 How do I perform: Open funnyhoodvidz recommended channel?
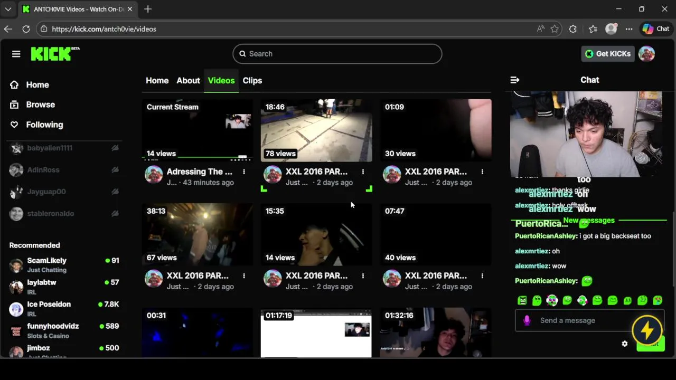tap(65, 330)
